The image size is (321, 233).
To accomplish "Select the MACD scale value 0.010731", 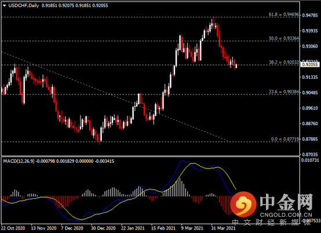I will 310,160.
